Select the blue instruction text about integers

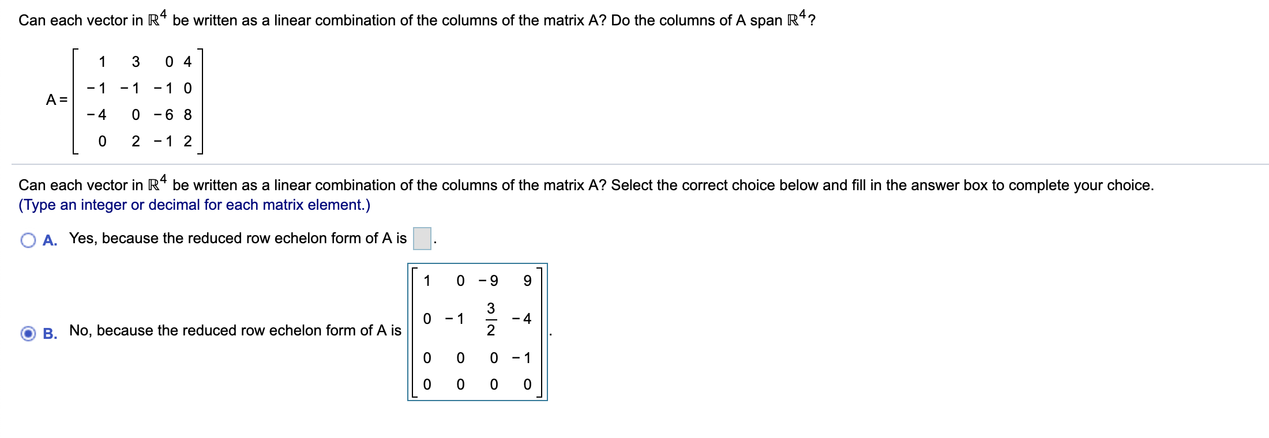click(195, 205)
